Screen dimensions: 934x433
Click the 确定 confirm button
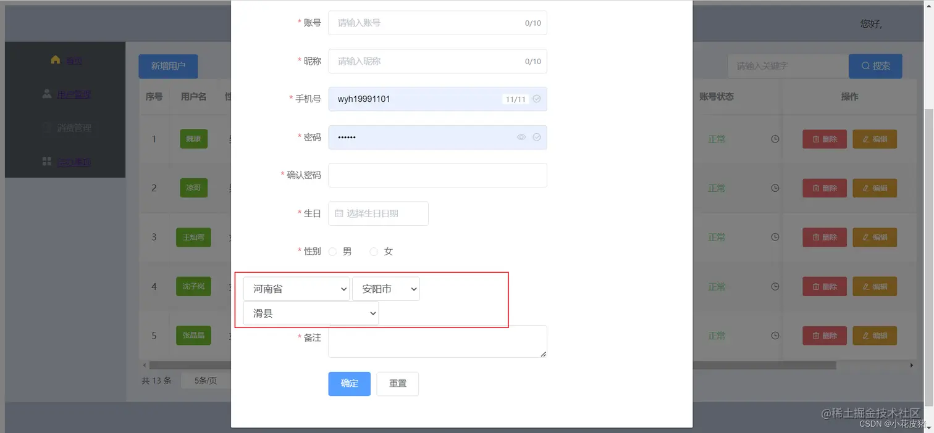[349, 383]
